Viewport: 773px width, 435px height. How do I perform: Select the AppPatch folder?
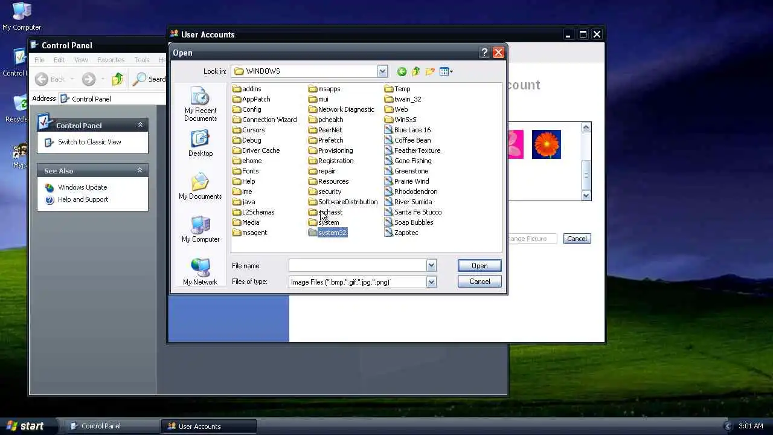251,99
